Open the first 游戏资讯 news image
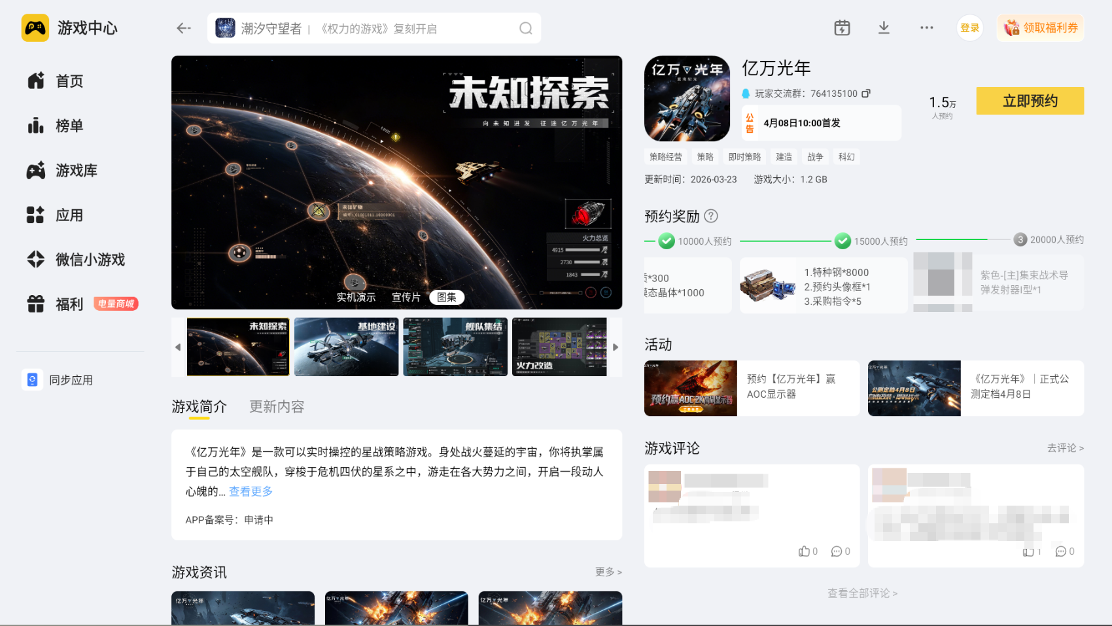 pos(243,608)
